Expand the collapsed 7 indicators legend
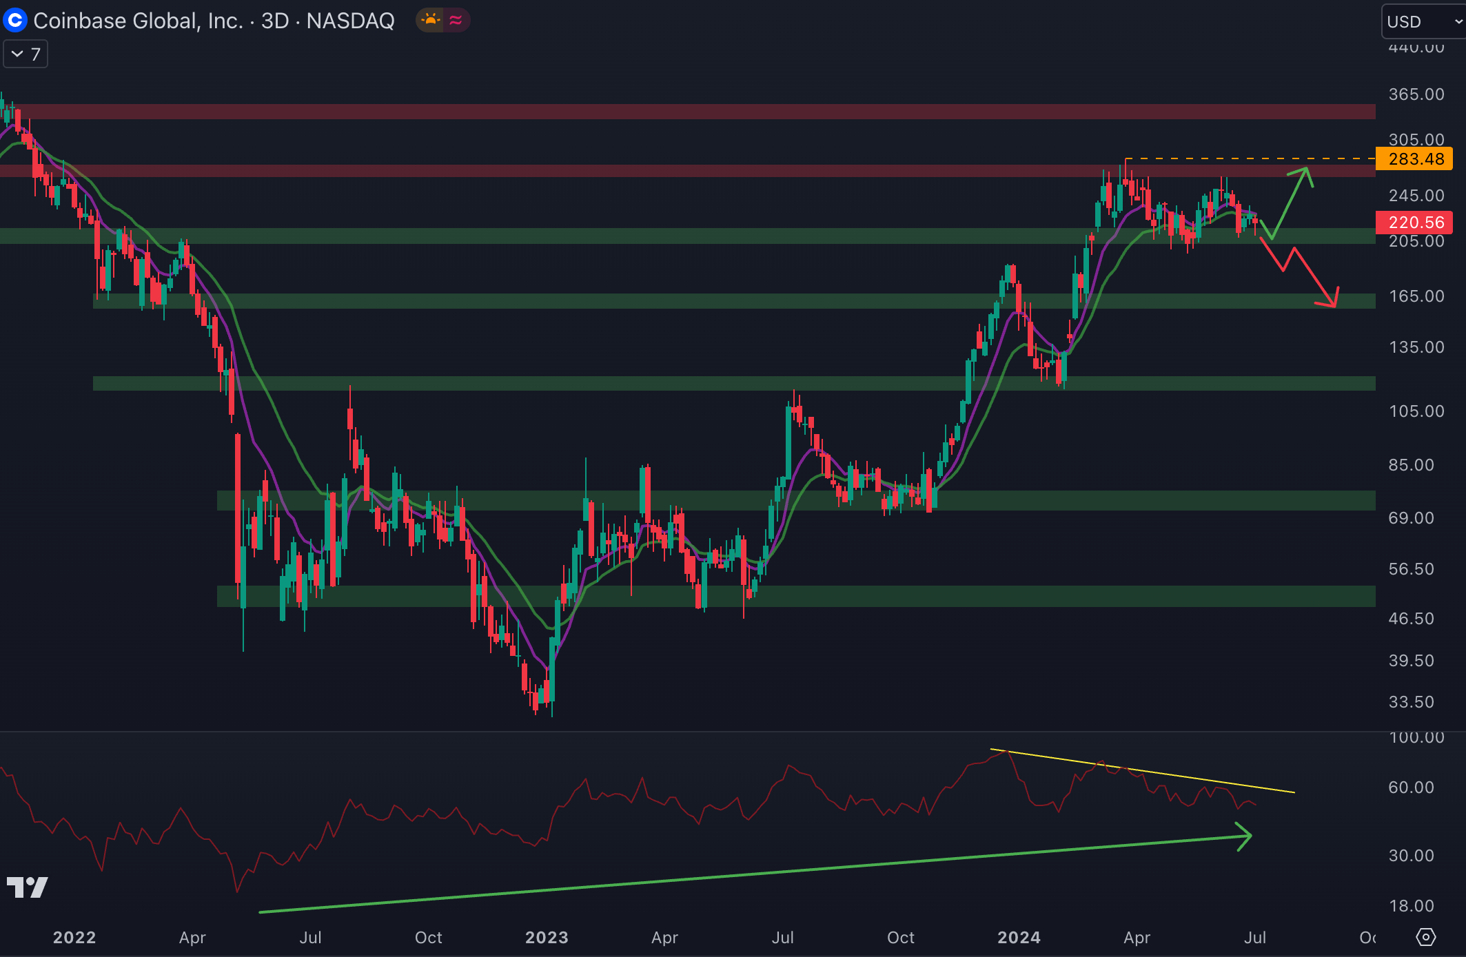1466x957 pixels. coord(26,54)
